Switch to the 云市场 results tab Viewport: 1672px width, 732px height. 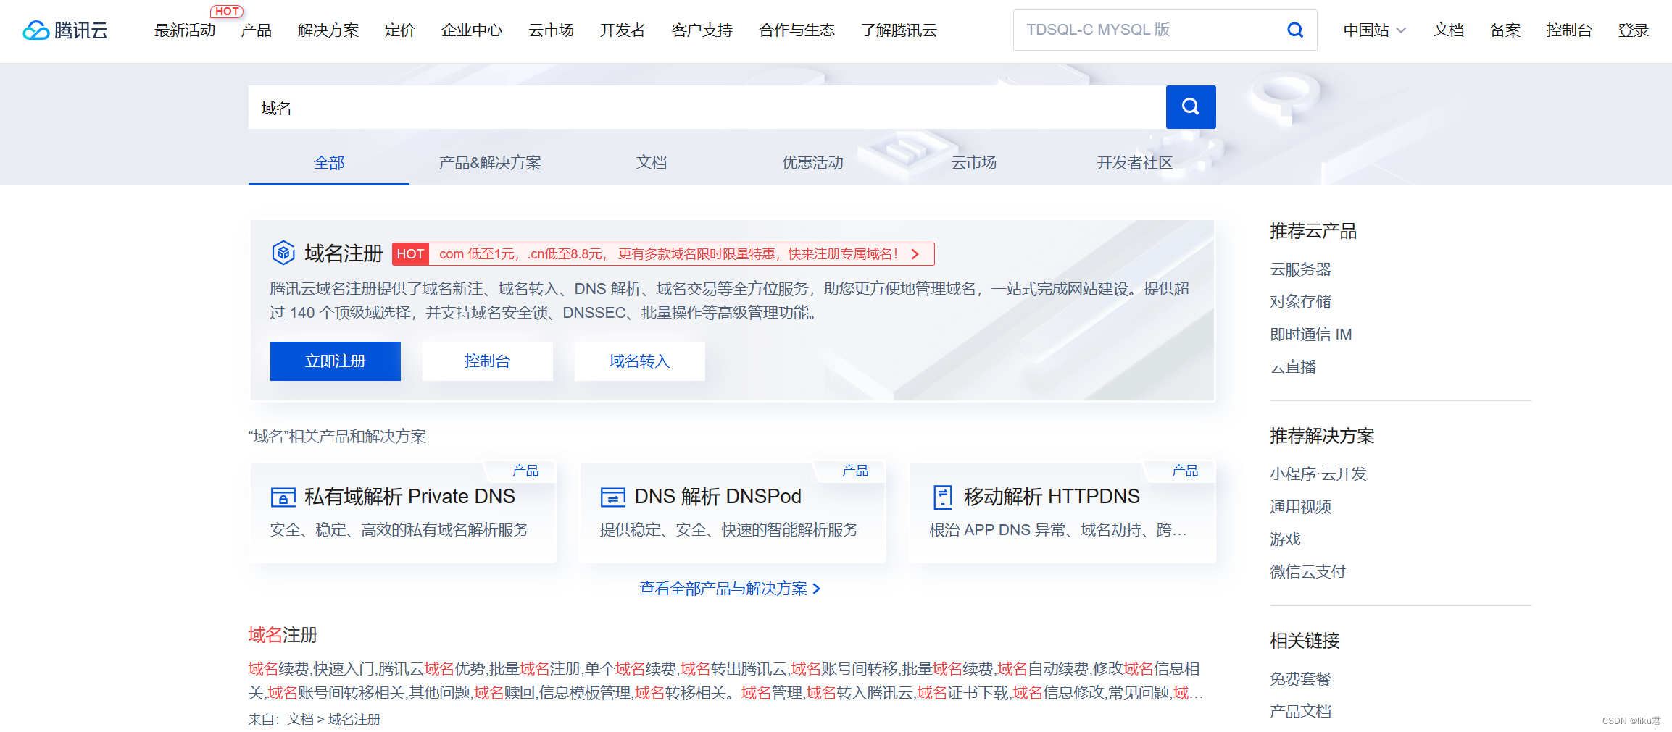click(x=973, y=163)
